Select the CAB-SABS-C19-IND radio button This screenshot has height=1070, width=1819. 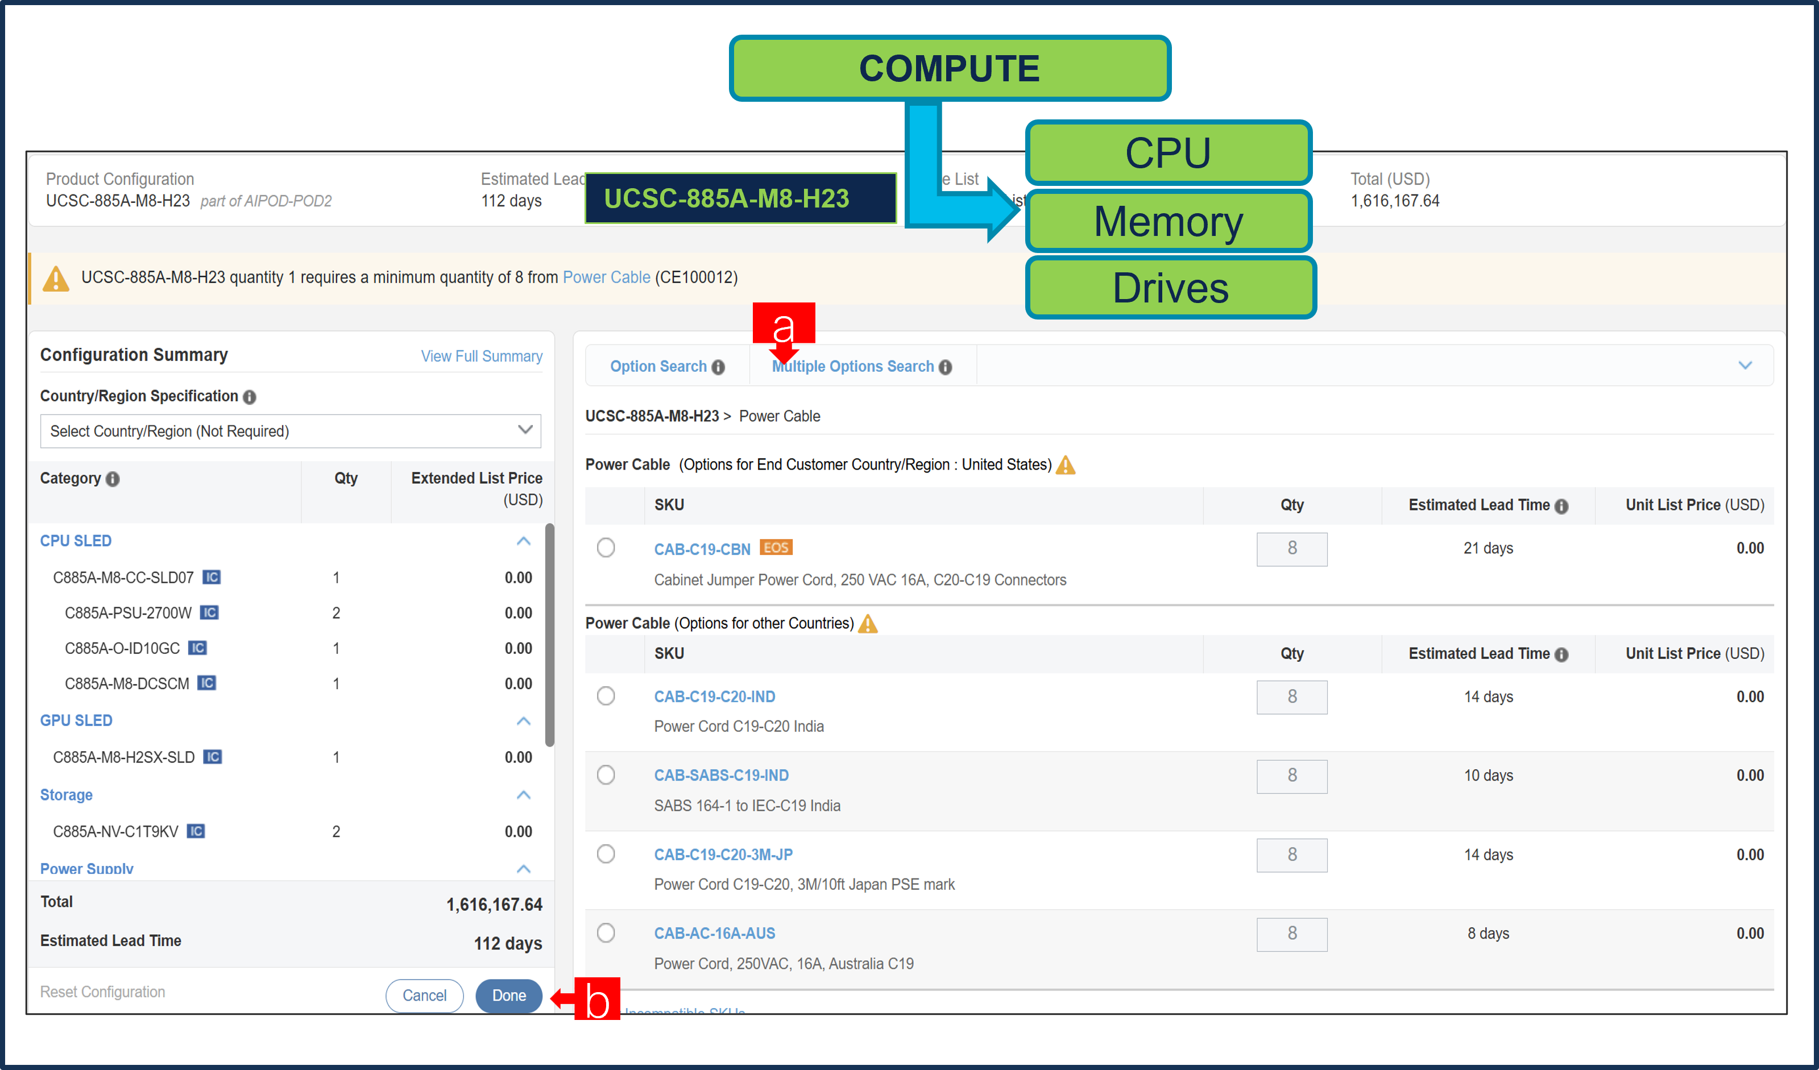click(x=606, y=775)
